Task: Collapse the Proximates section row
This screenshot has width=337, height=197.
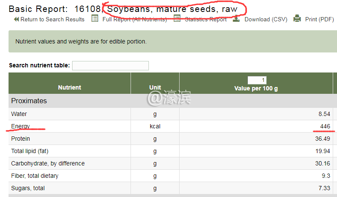Action: (29, 101)
